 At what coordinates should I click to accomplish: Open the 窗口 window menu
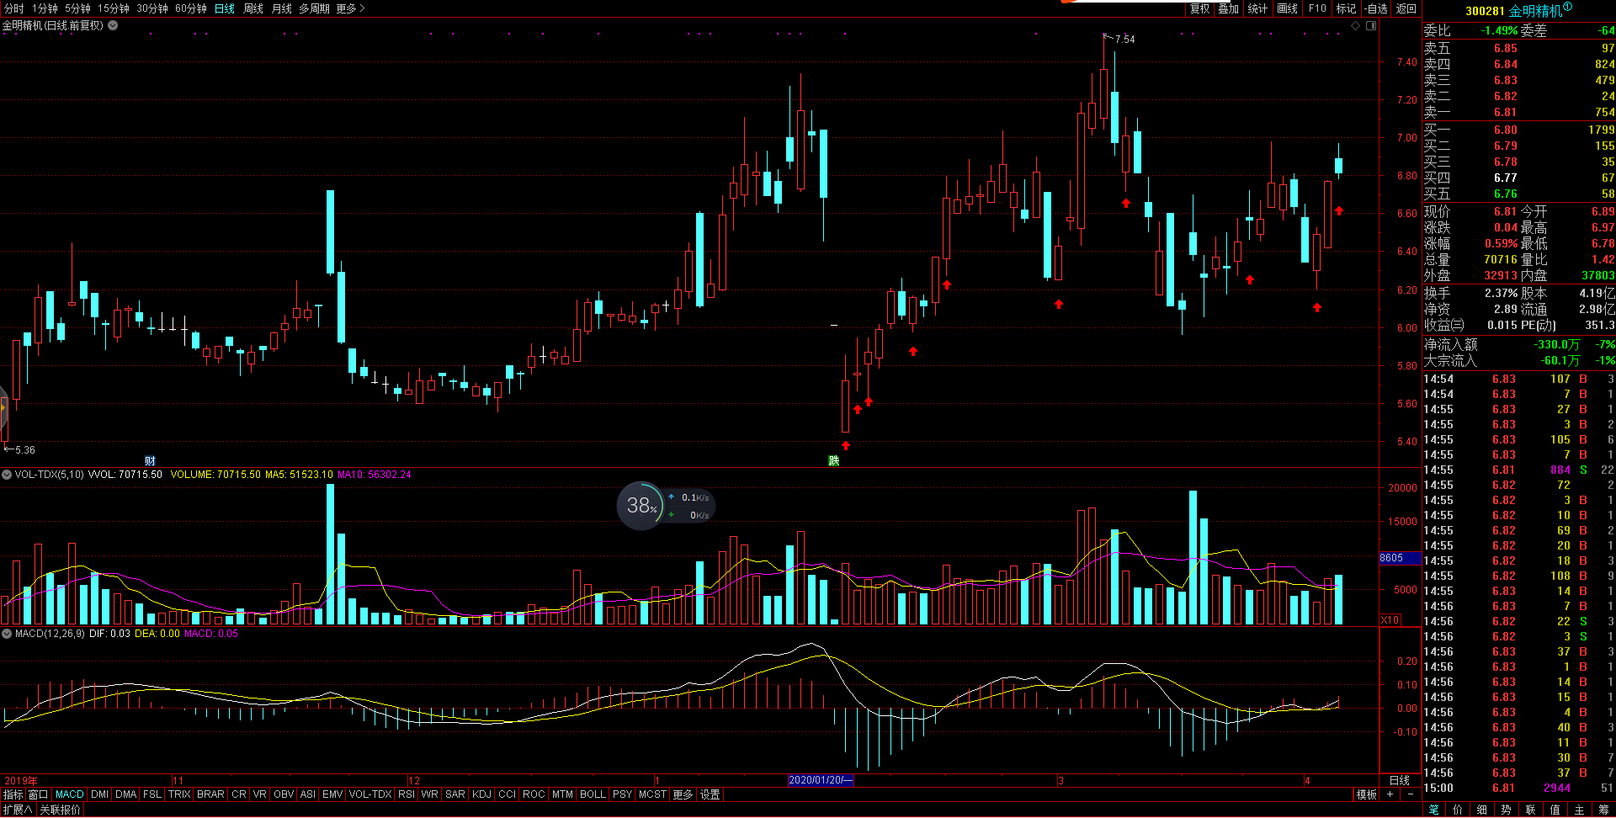coord(38,794)
